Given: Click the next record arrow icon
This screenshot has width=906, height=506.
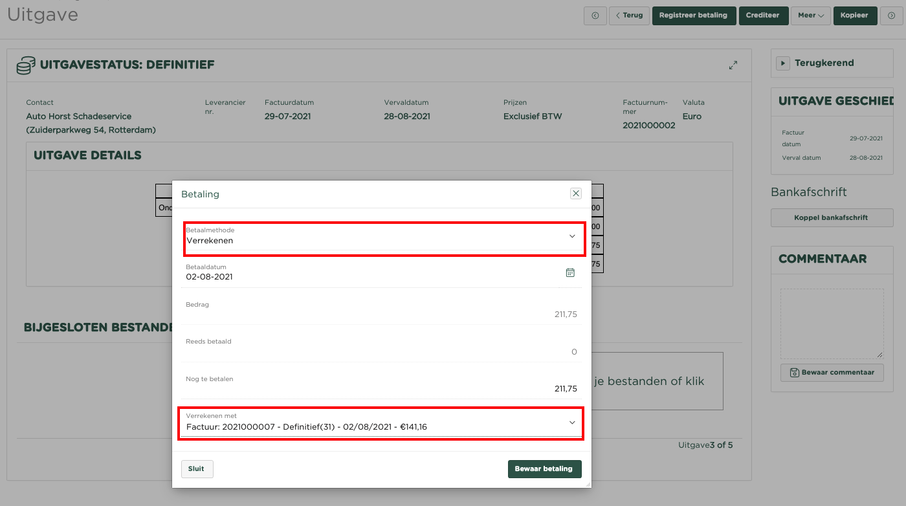Looking at the screenshot, I should (891, 16).
